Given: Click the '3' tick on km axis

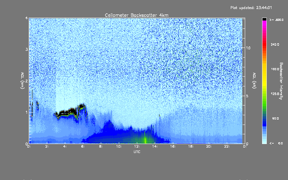Looking at the screenshot, I should point(27,49).
